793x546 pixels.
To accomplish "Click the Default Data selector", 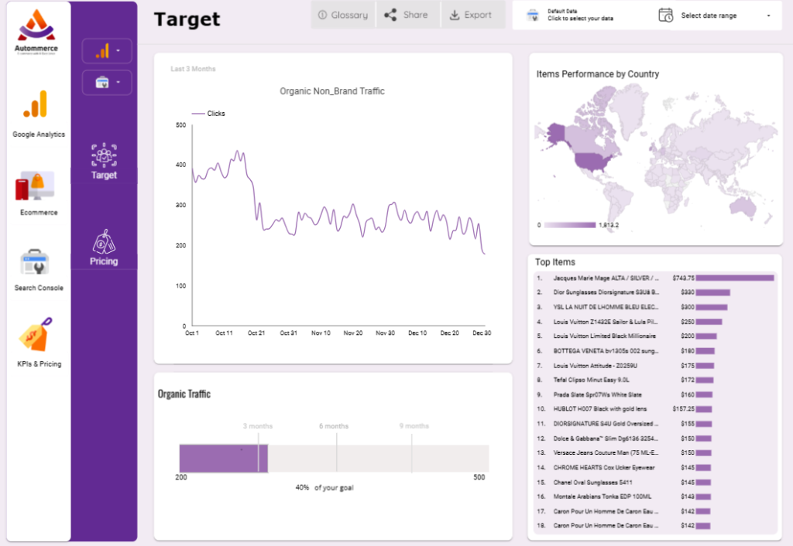I will [579, 15].
